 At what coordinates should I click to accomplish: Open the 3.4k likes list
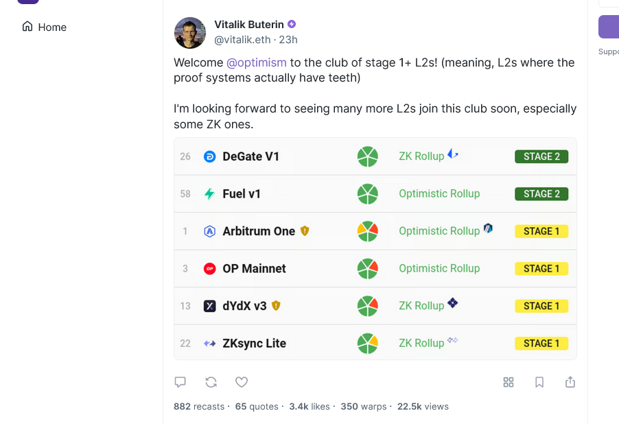[x=309, y=406]
